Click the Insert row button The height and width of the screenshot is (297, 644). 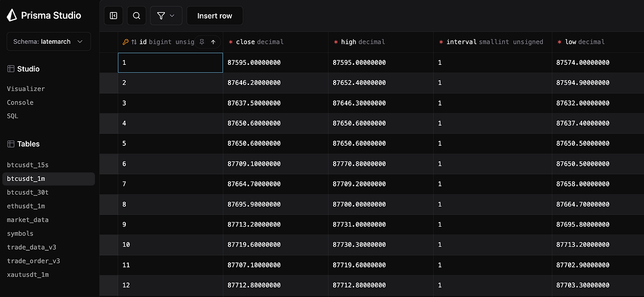pos(215,16)
